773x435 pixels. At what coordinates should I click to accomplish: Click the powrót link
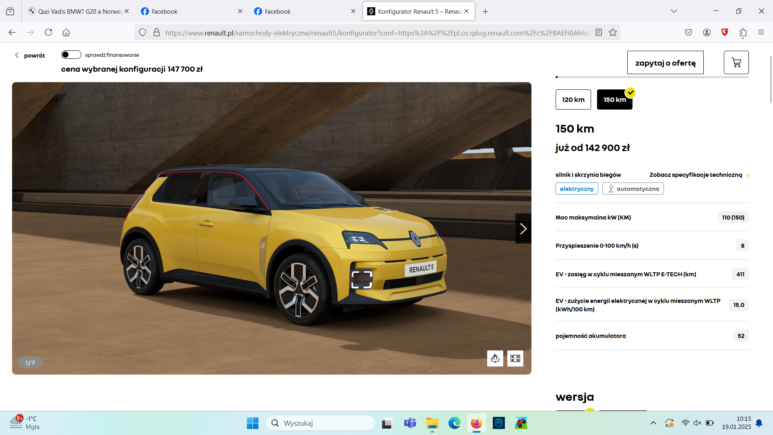[35, 55]
